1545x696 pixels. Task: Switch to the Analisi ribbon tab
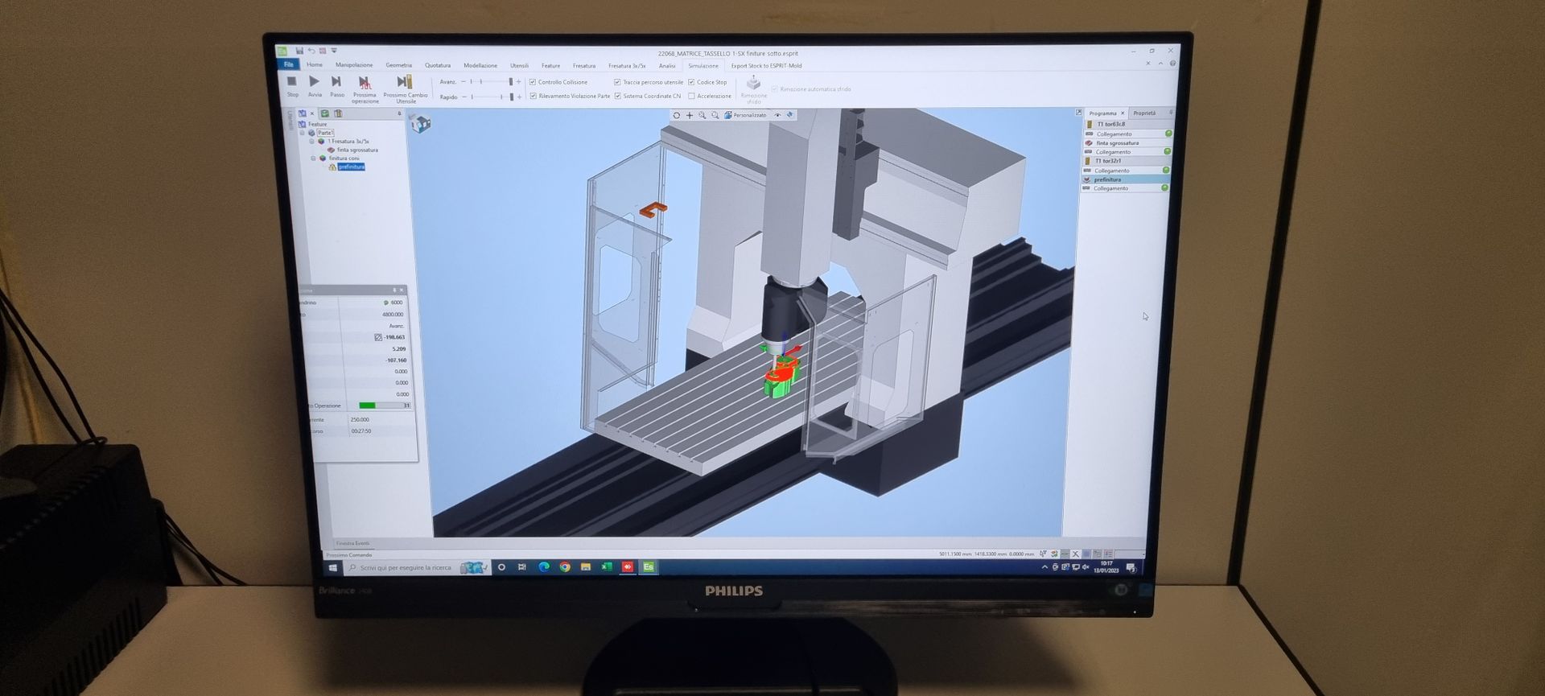point(667,66)
